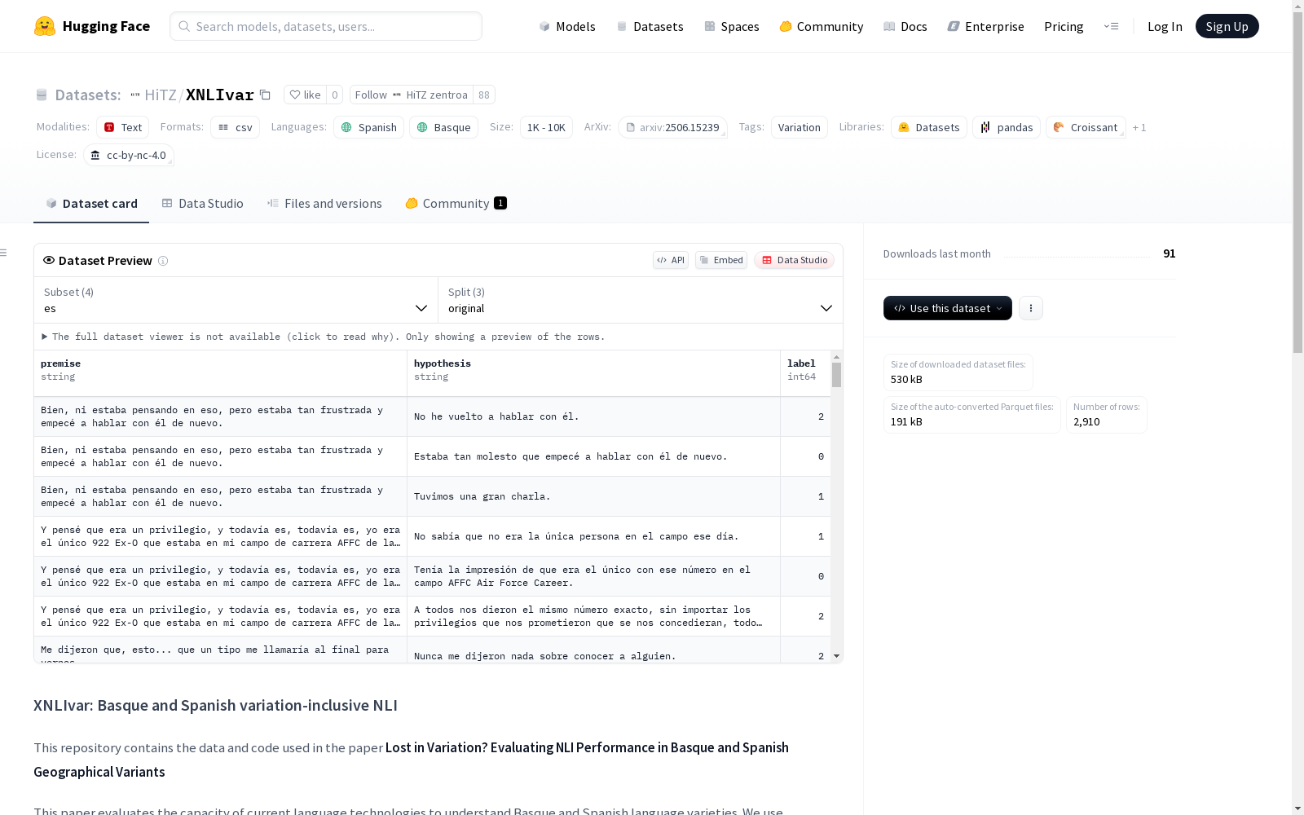Copy the dataset name with the copy icon
Screen dimensions: 1304x815
pos(265,95)
